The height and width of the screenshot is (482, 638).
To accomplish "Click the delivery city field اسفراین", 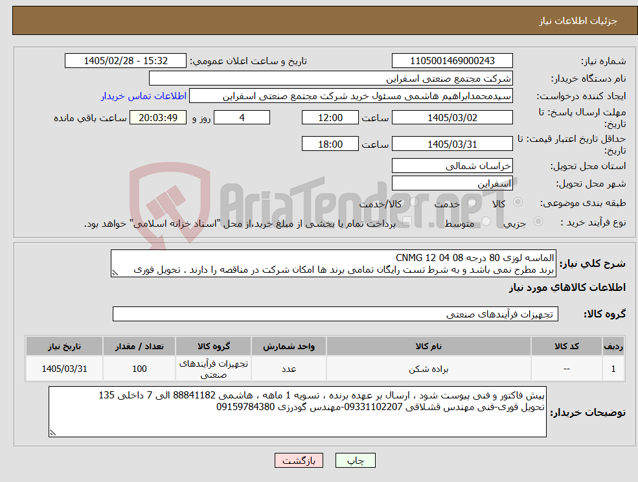I will (452, 183).
